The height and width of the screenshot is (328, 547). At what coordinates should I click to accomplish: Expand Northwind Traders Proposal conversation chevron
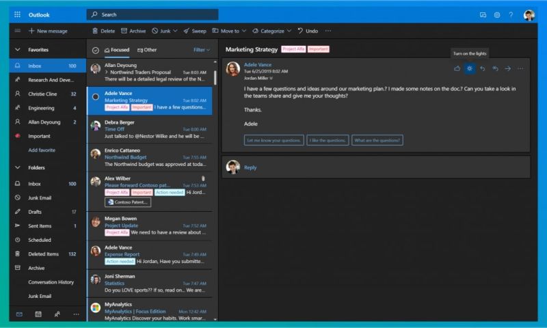(107, 72)
